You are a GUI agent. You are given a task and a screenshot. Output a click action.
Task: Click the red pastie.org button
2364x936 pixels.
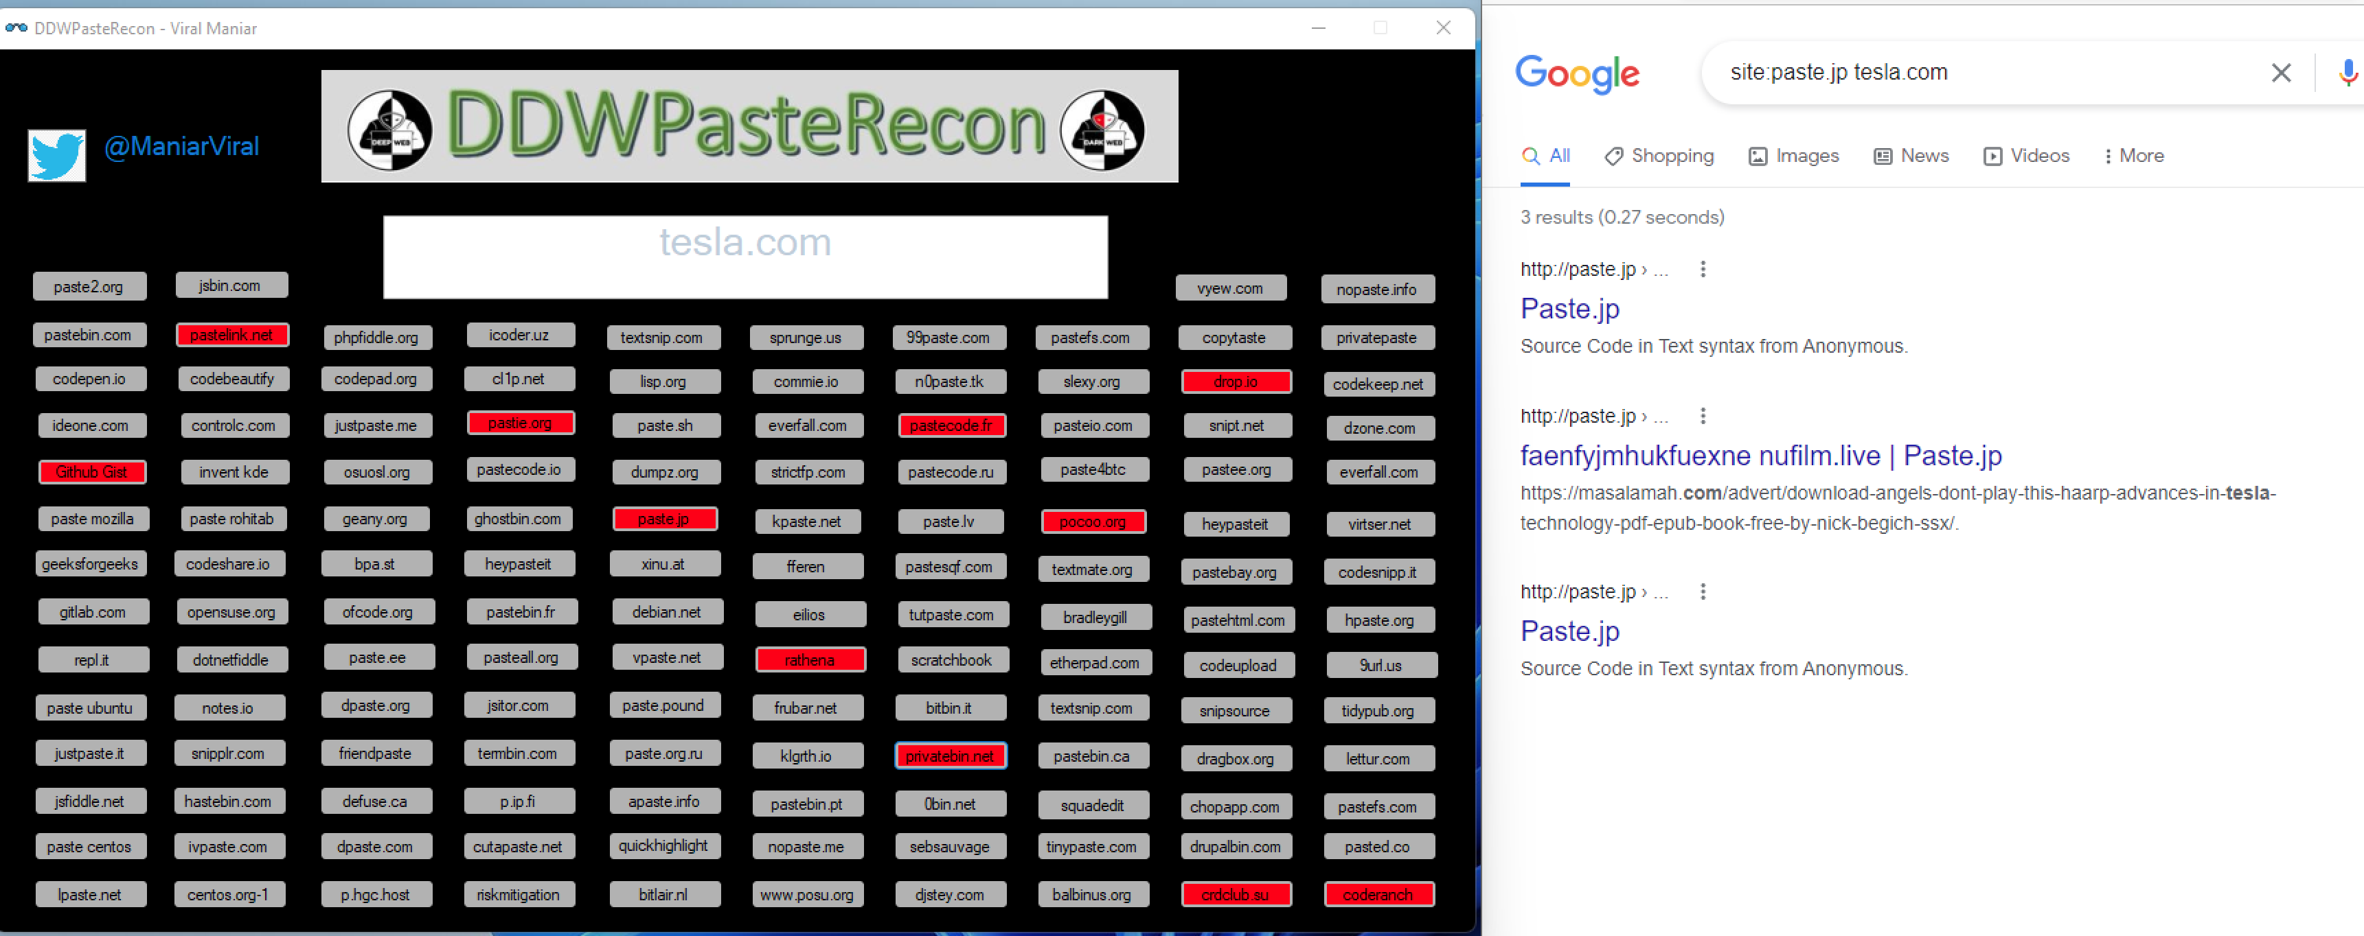(521, 423)
